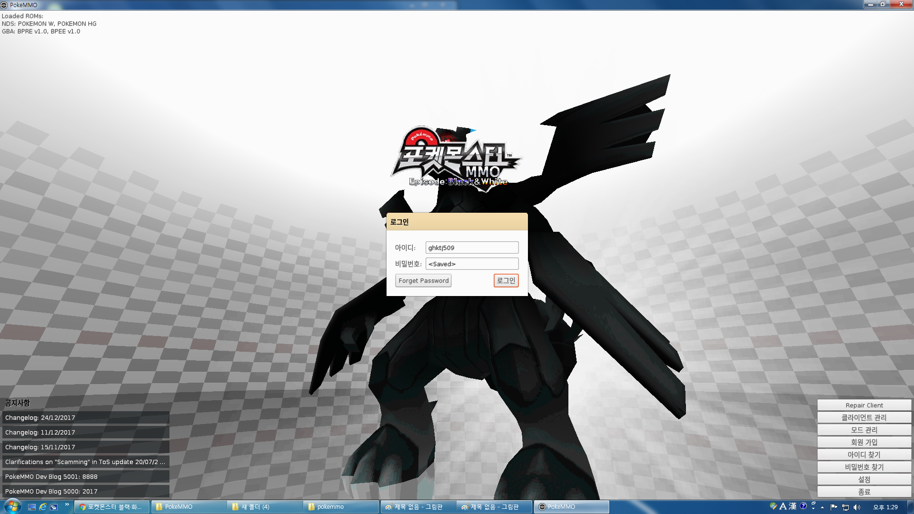The image size is (914, 514).
Task: Click the Forget Password button
Action: [423, 280]
